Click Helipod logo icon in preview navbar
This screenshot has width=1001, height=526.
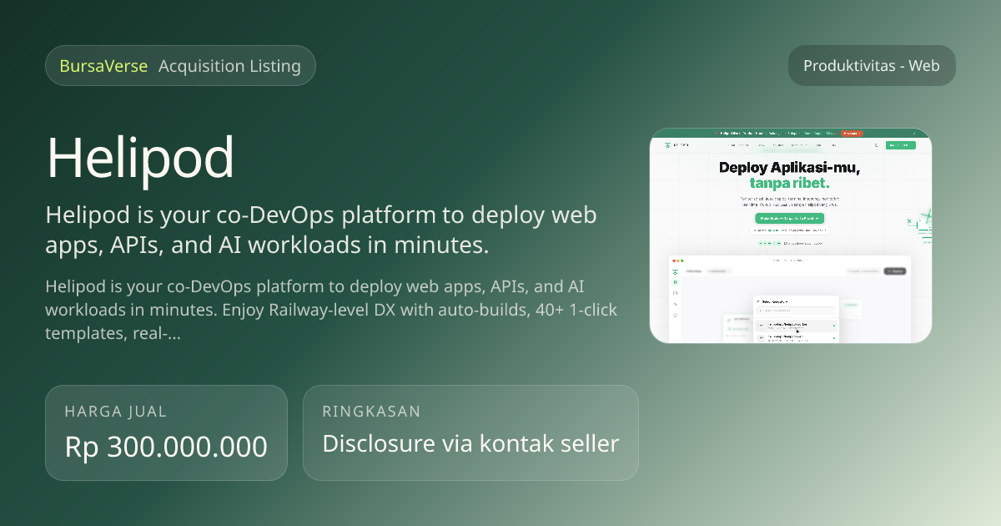tap(668, 145)
